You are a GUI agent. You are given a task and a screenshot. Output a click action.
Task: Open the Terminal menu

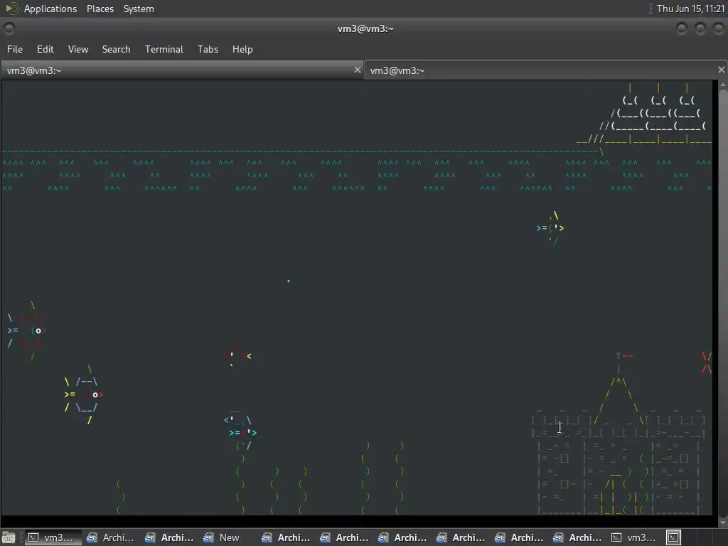(164, 49)
